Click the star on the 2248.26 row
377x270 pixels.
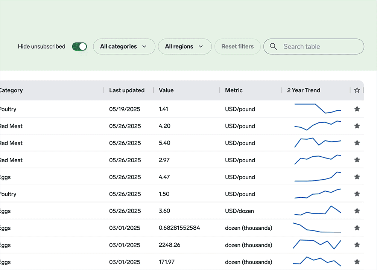coord(357,245)
